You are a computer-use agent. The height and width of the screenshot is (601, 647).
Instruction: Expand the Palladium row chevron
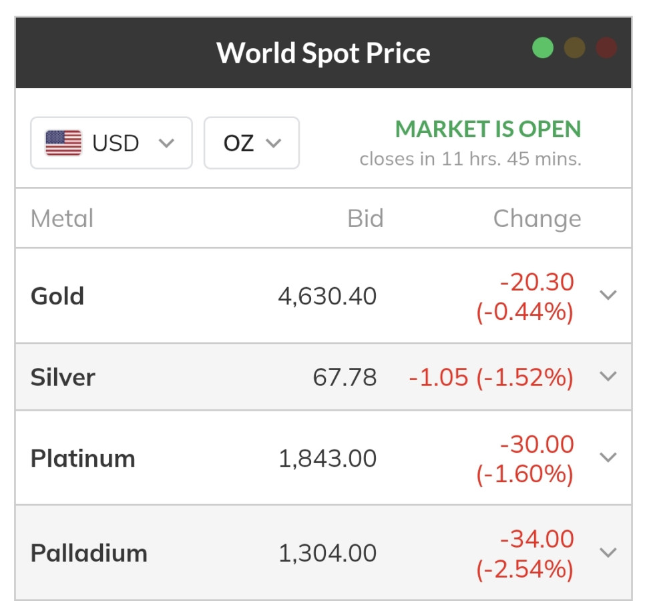pos(608,552)
